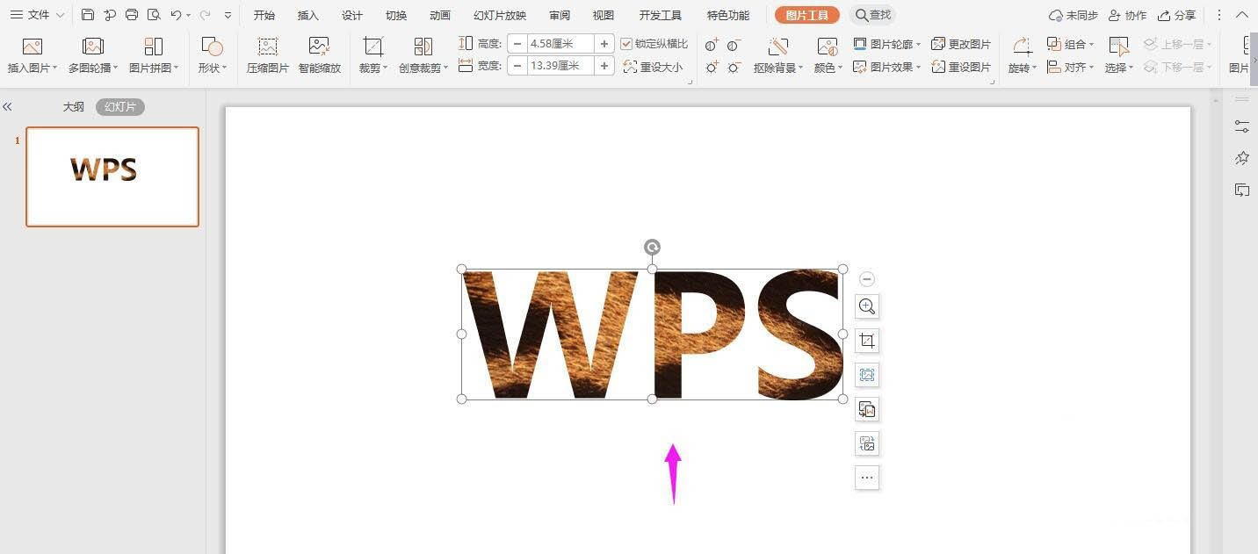
Task: Decrease height with minus stepper
Action: coord(517,44)
